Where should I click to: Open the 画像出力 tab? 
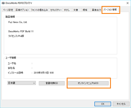[96, 10]
